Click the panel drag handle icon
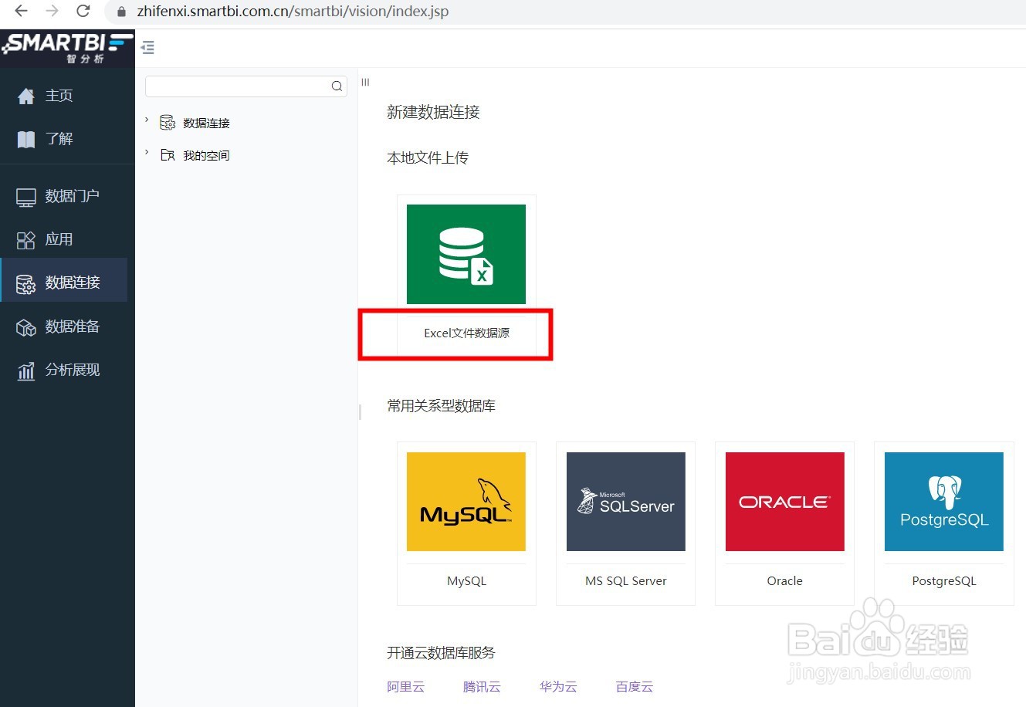Screen dimensions: 1026x707 365,82
